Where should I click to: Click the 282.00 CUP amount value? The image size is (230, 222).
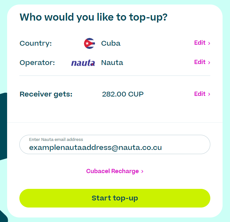coord(123,94)
